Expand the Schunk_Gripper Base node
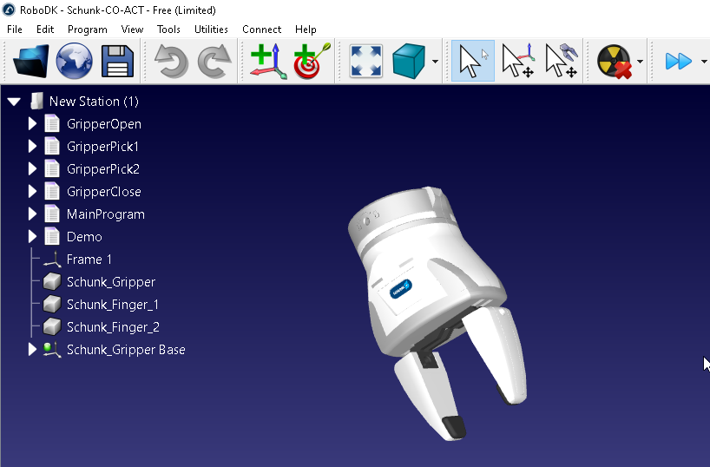Image resolution: width=710 pixels, height=467 pixels. (32, 350)
